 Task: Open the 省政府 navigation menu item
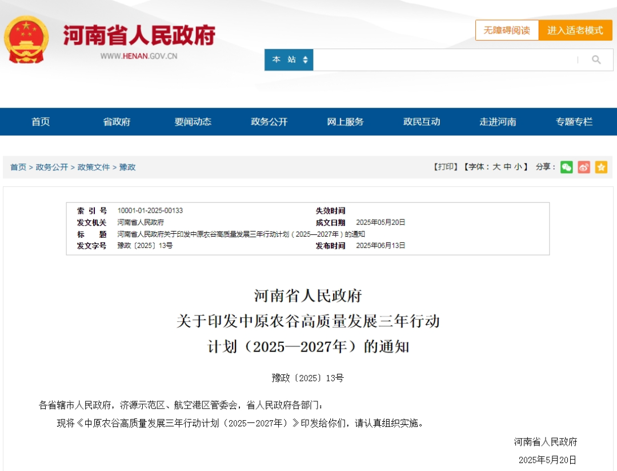[117, 122]
